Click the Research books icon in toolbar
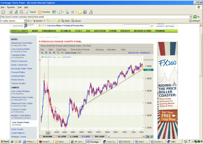The height and width of the screenshot is (144, 203). click(85, 12)
